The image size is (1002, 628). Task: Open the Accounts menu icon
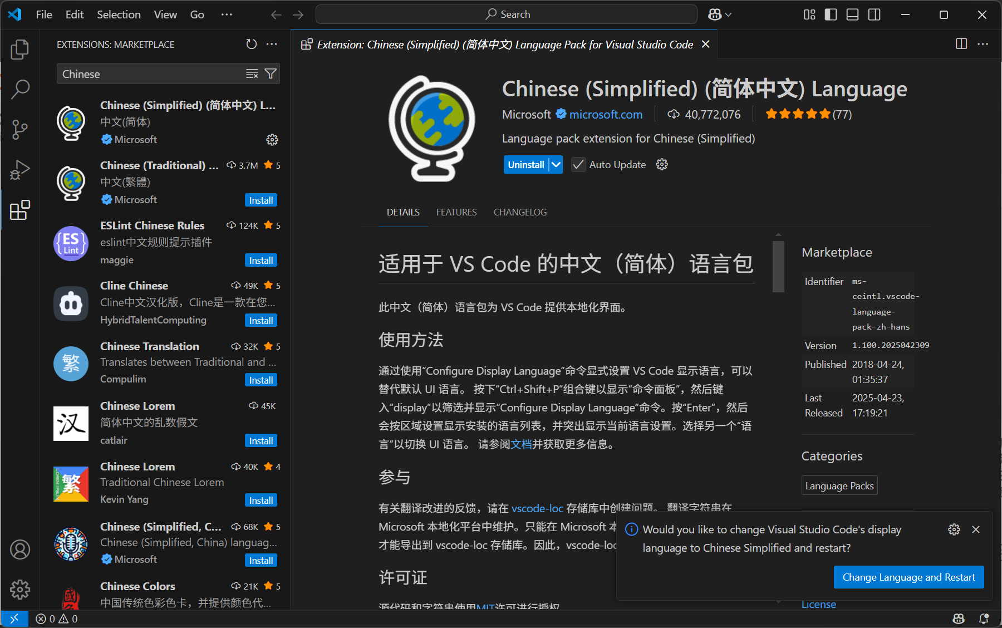(x=20, y=549)
